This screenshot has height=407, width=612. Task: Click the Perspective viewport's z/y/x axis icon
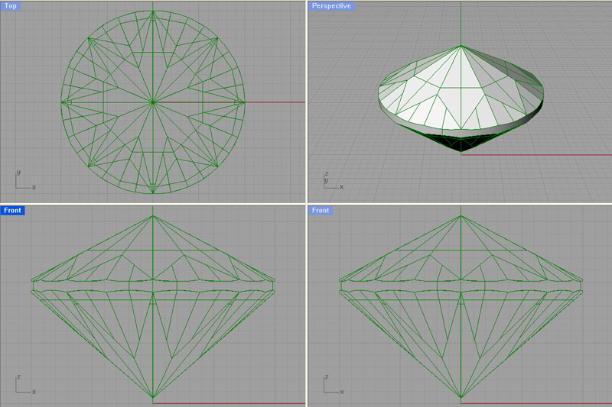334,180
